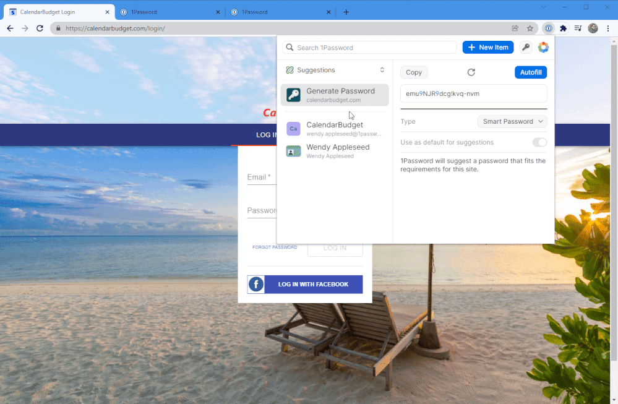Reload the CalendarBudget page

point(40,28)
